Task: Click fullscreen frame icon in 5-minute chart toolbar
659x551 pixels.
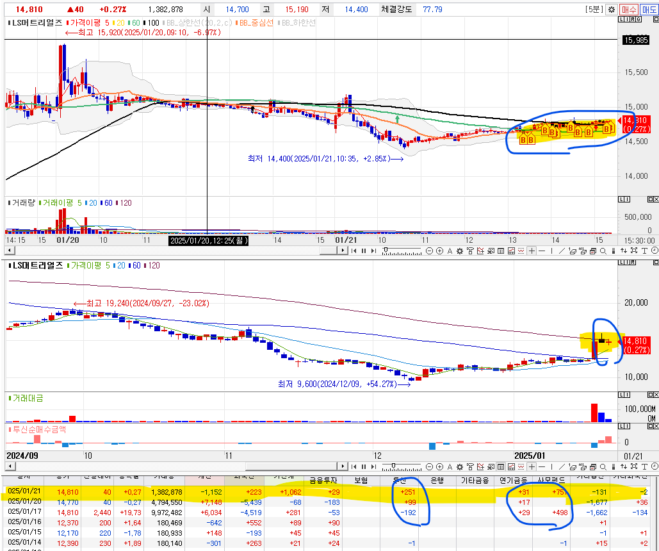Action: (634, 251)
